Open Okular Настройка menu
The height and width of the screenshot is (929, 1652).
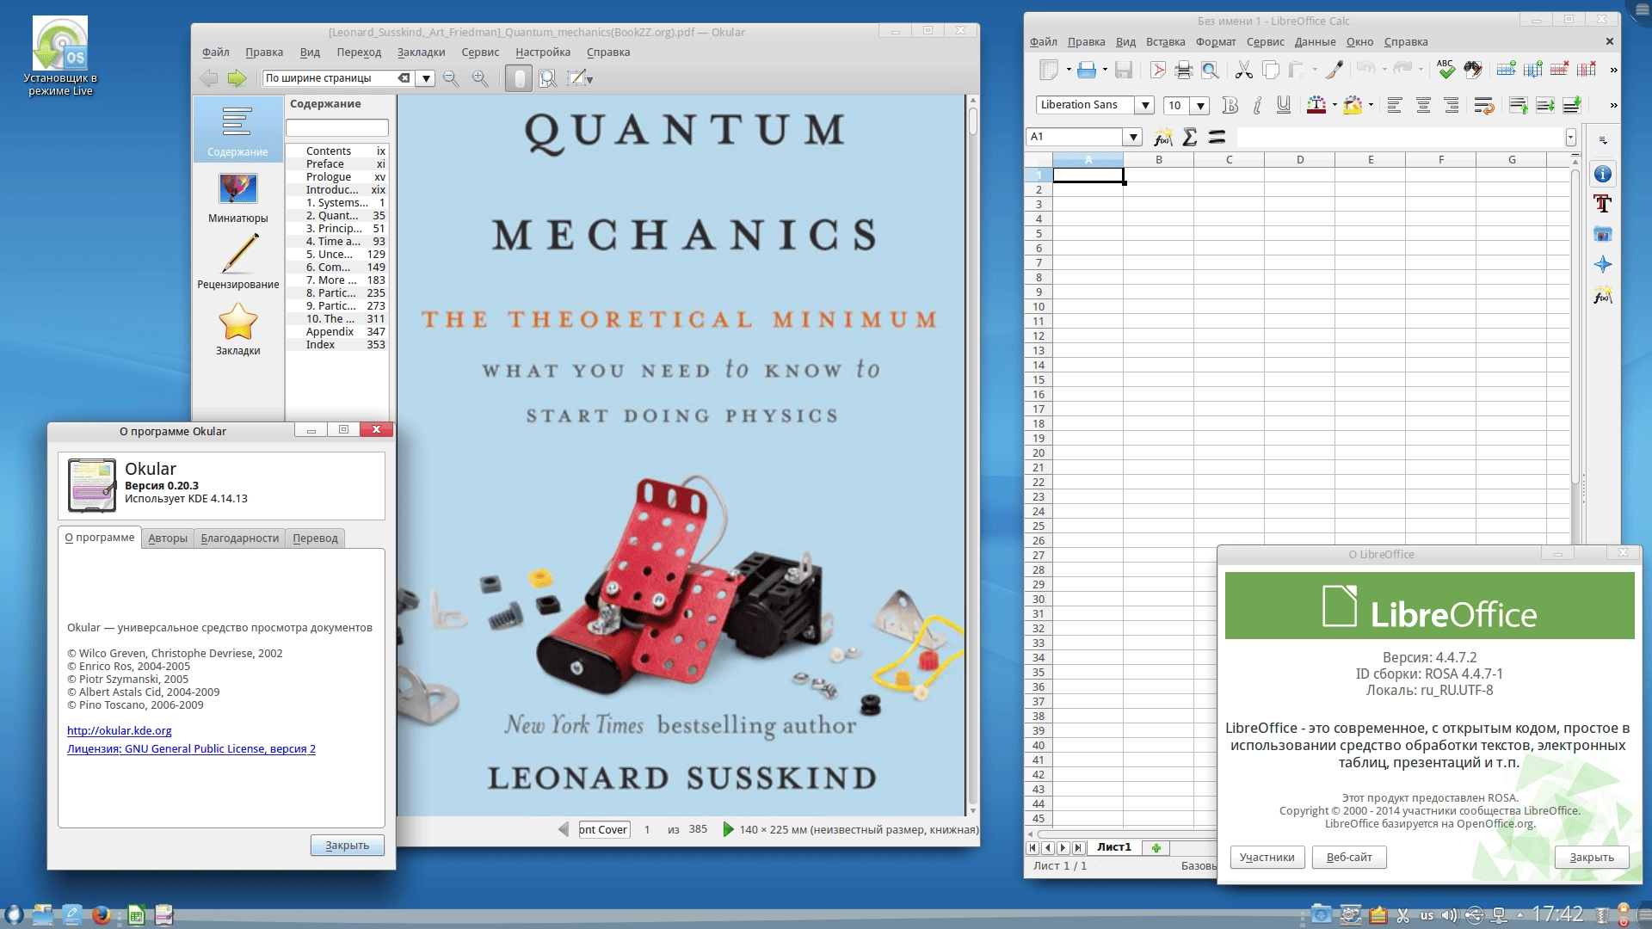coord(543,52)
